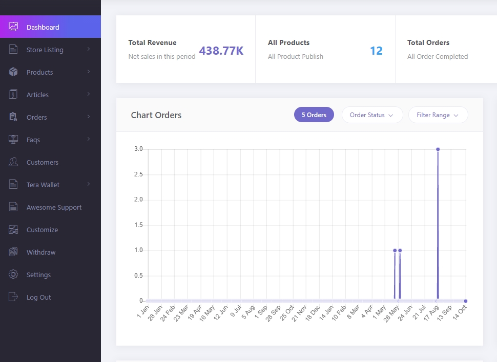Click the chart peak point at 3.0
497x362 pixels.
coord(438,149)
